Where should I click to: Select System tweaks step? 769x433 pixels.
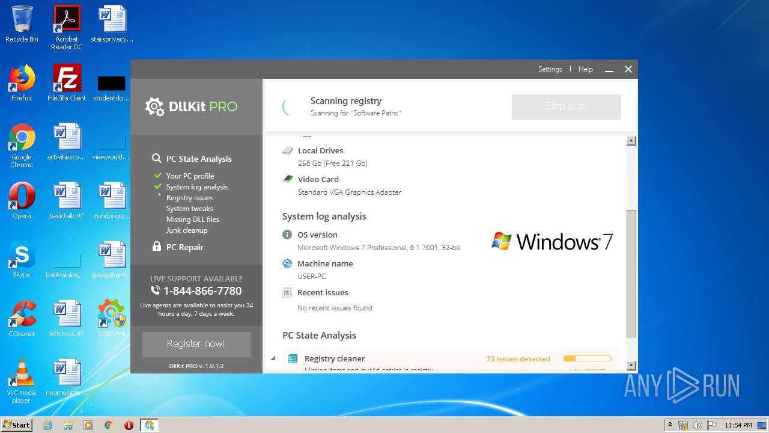pos(190,209)
